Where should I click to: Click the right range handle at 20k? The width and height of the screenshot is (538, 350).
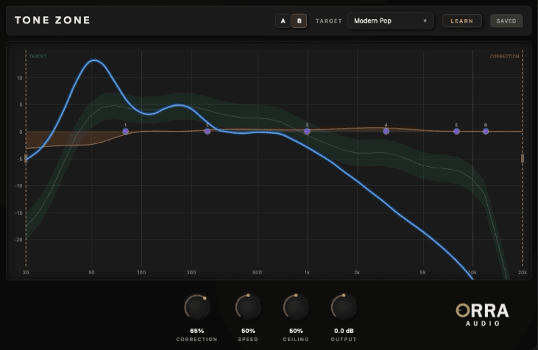coord(523,157)
